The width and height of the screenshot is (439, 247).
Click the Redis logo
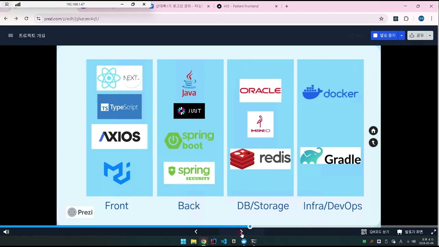point(260,159)
